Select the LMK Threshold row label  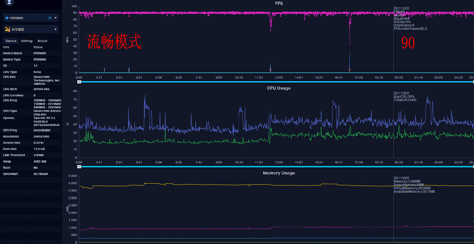pyautogui.click(x=14, y=155)
